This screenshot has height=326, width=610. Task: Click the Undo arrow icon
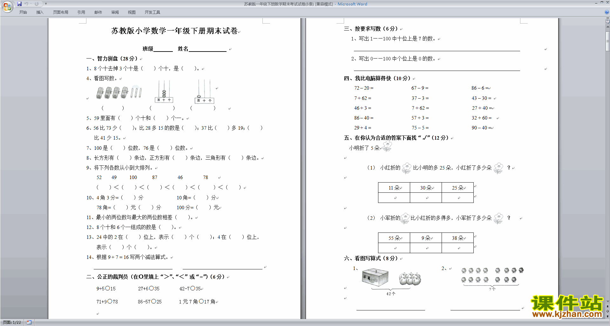click(26, 4)
